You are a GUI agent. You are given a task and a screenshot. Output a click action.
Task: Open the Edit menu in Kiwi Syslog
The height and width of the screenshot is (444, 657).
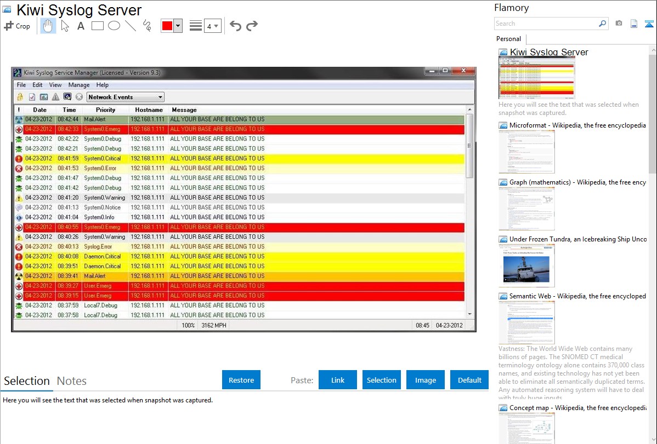point(37,85)
